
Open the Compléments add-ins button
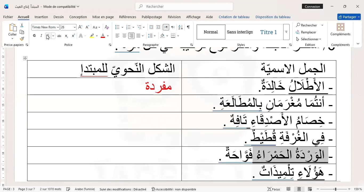[340, 29]
